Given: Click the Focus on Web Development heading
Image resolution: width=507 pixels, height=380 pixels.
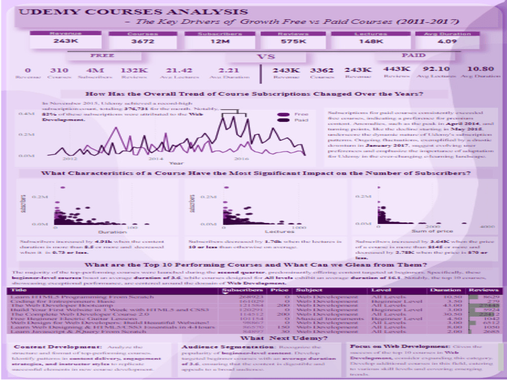Looking at the screenshot, I should tap(400, 346).
